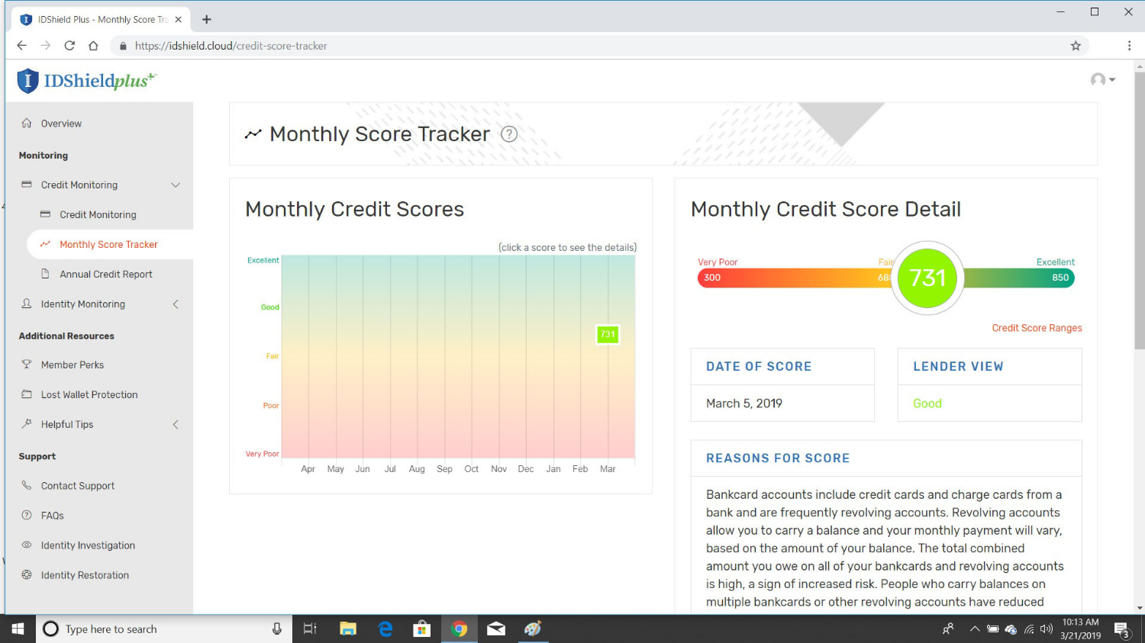Bookmark this page with the star icon

point(1076,46)
